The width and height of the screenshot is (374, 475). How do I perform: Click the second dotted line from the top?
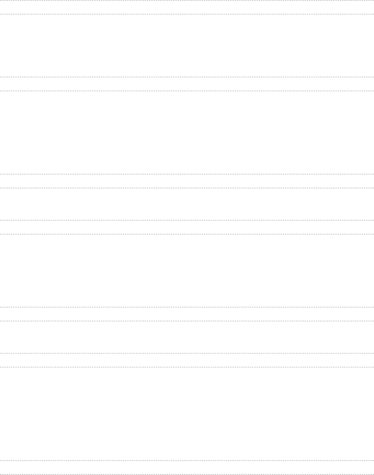[187, 14]
